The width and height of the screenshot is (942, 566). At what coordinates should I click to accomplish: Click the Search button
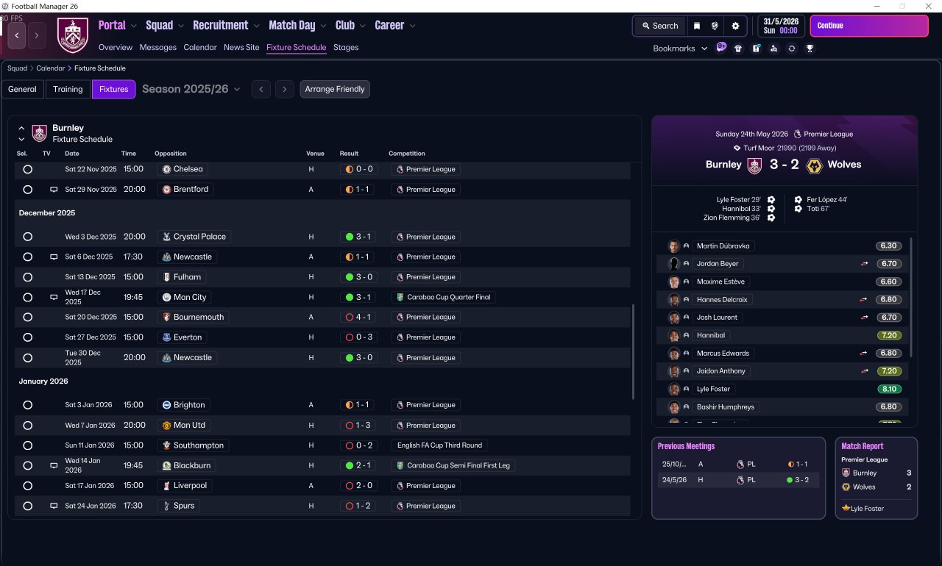click(x=659, y=26)
